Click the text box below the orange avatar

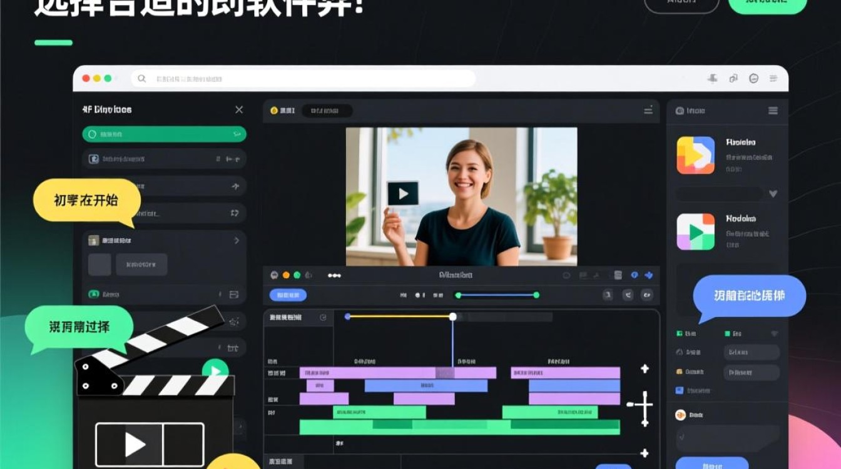pyautogui.click(x=728, y=439)
